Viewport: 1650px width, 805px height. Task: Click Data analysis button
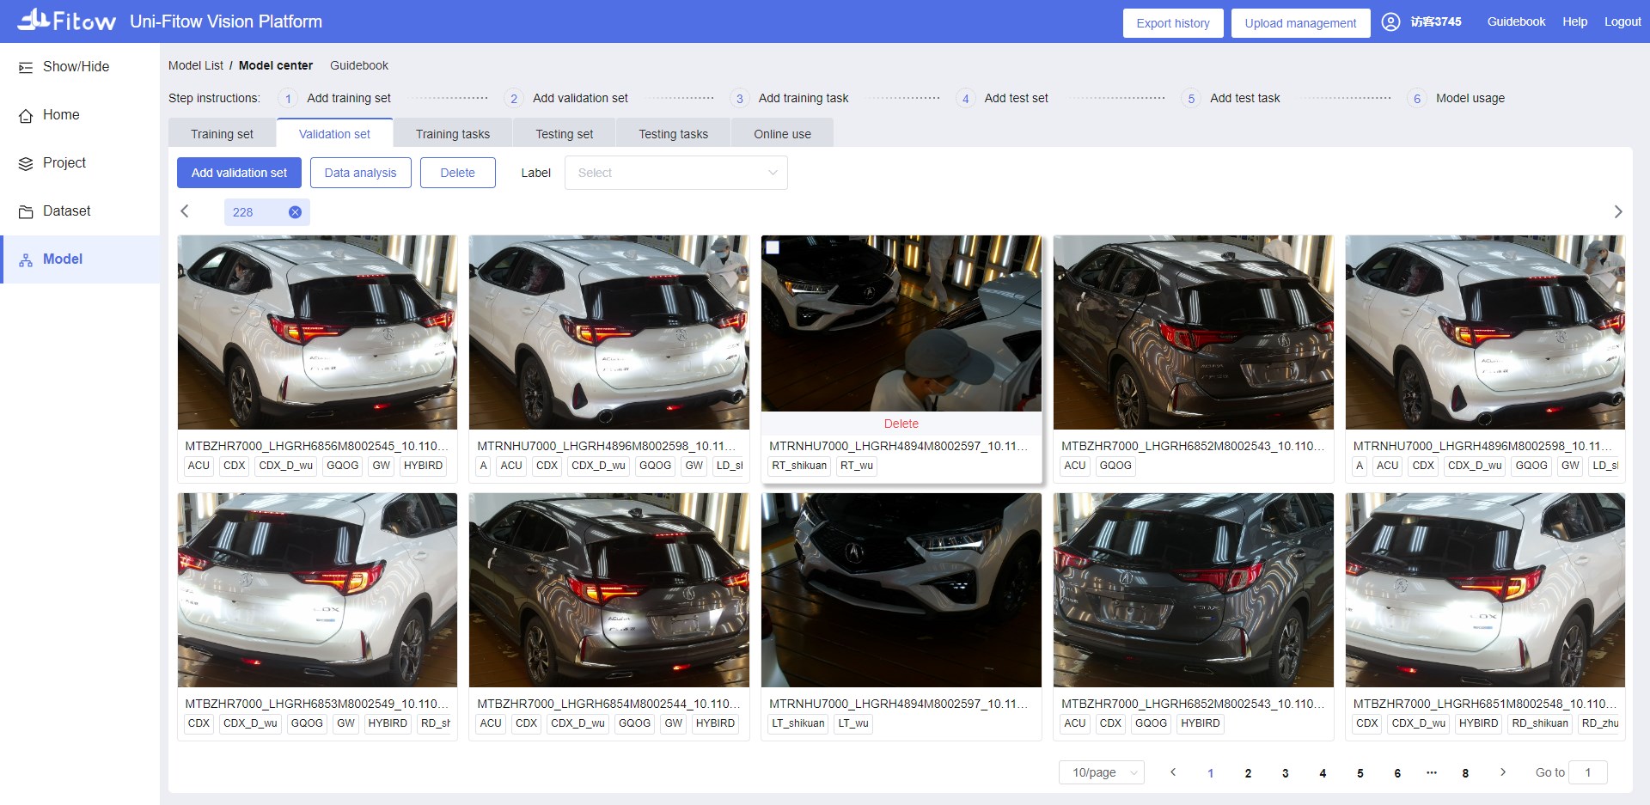point(360,173)
